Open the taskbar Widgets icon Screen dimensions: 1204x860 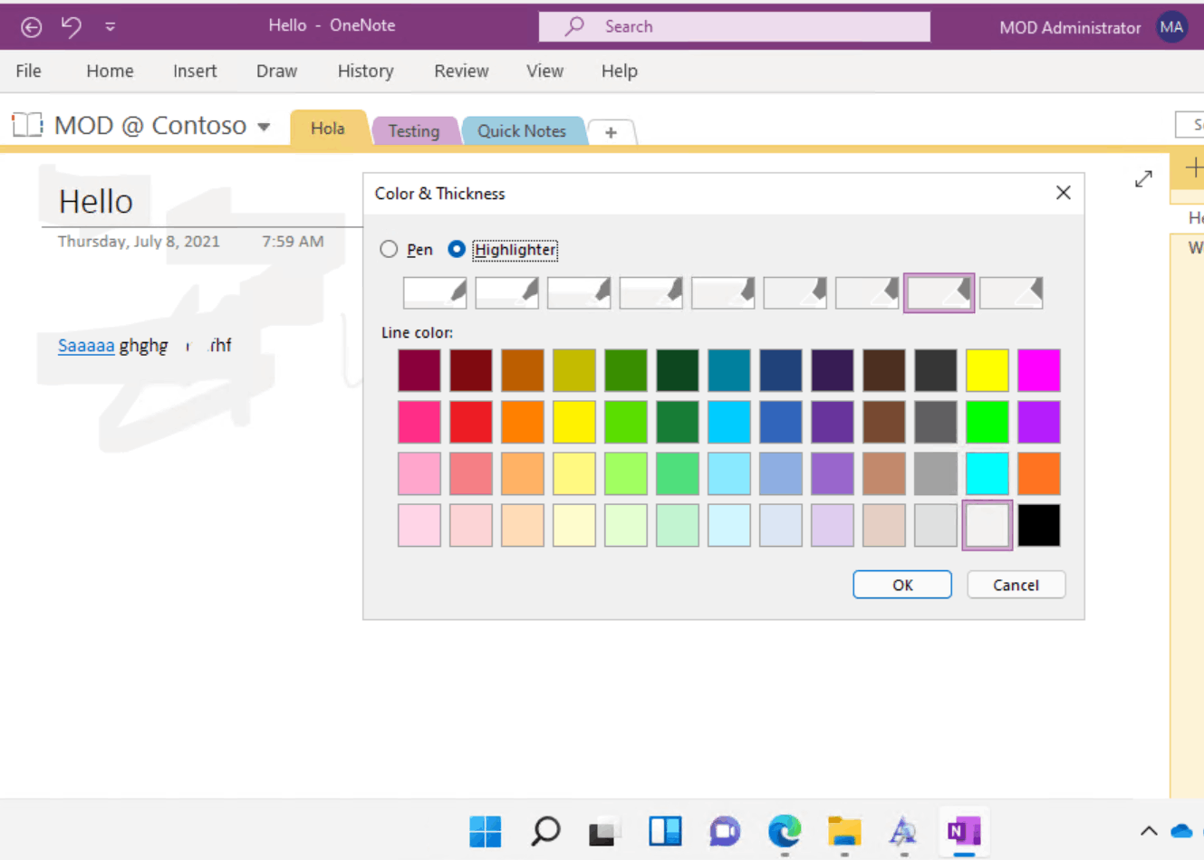pyautogui.click(x=665, y=831)
